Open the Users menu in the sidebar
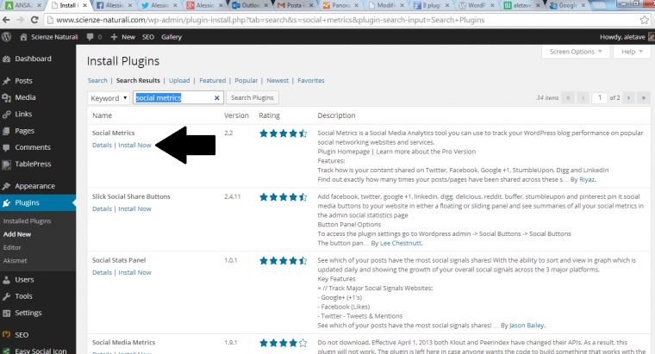The height and width of the screenshot is (354, 655). [x=24, y=280]
